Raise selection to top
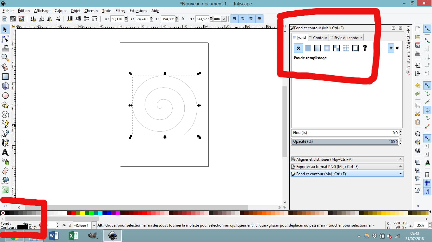This screenshot has width=432, height=242. tap(94, 19)
